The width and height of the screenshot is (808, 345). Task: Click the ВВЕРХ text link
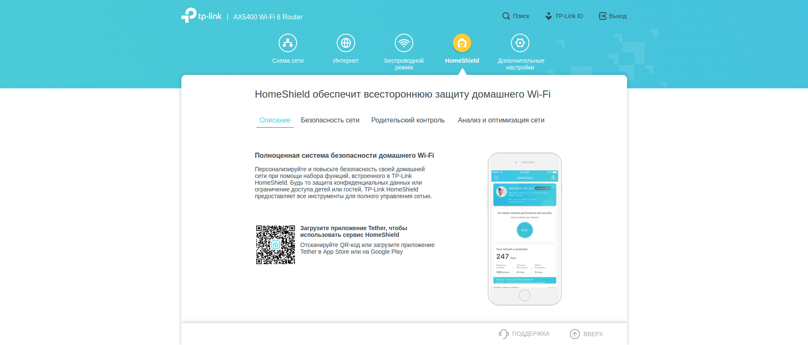pos(593,334)
